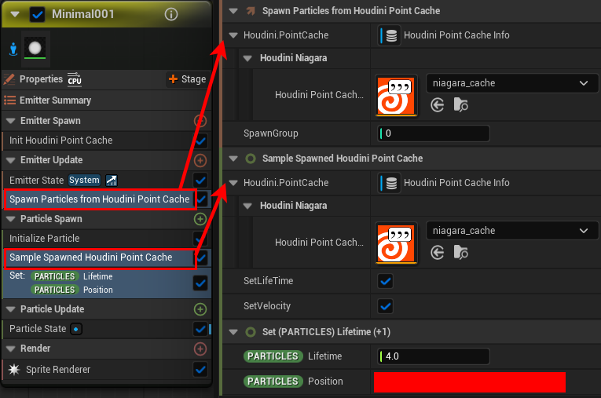
Task: Uncheck the SetVelocity option
Action: pyautogui.click(x=386, y=306)
